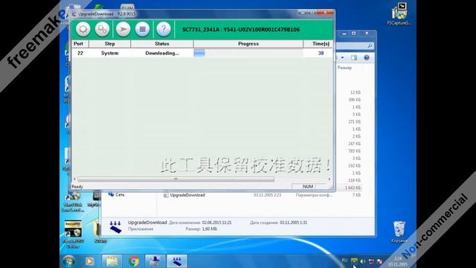
Task: Click the System step cell
Action: (x=109, y=53)
